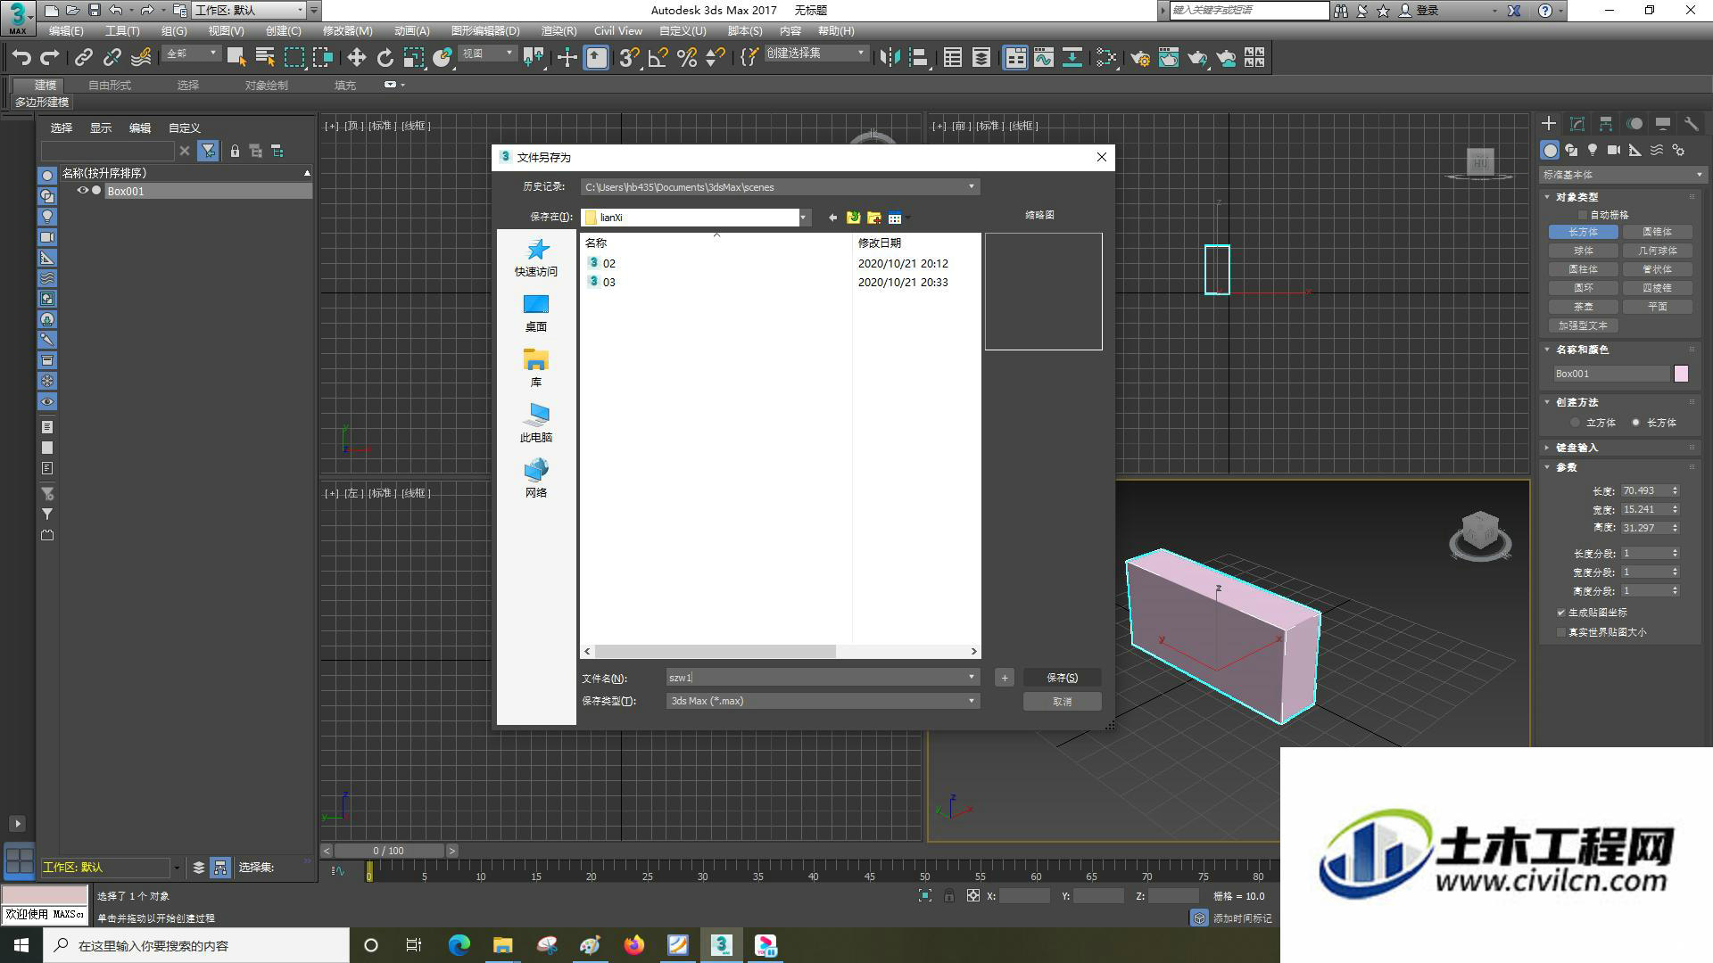Click the Redo arrow in main toolbar
This screenshot has height=963, width=1713.
coord(50,58)
